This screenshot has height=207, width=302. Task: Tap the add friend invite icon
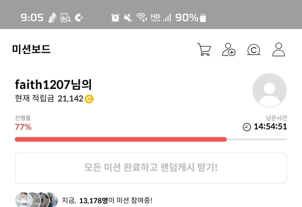[x=229, y=49]
